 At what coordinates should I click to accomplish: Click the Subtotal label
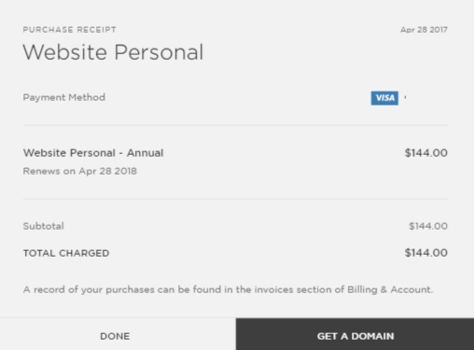pyautogui.click(x=44, y=226)
